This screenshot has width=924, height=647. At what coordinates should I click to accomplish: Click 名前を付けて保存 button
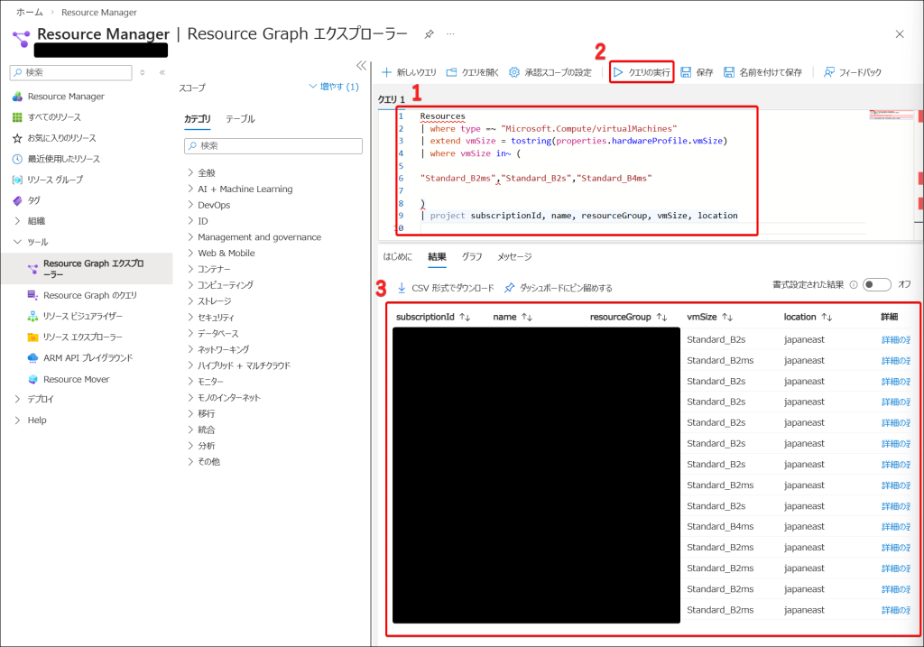(x=762, y=72)
